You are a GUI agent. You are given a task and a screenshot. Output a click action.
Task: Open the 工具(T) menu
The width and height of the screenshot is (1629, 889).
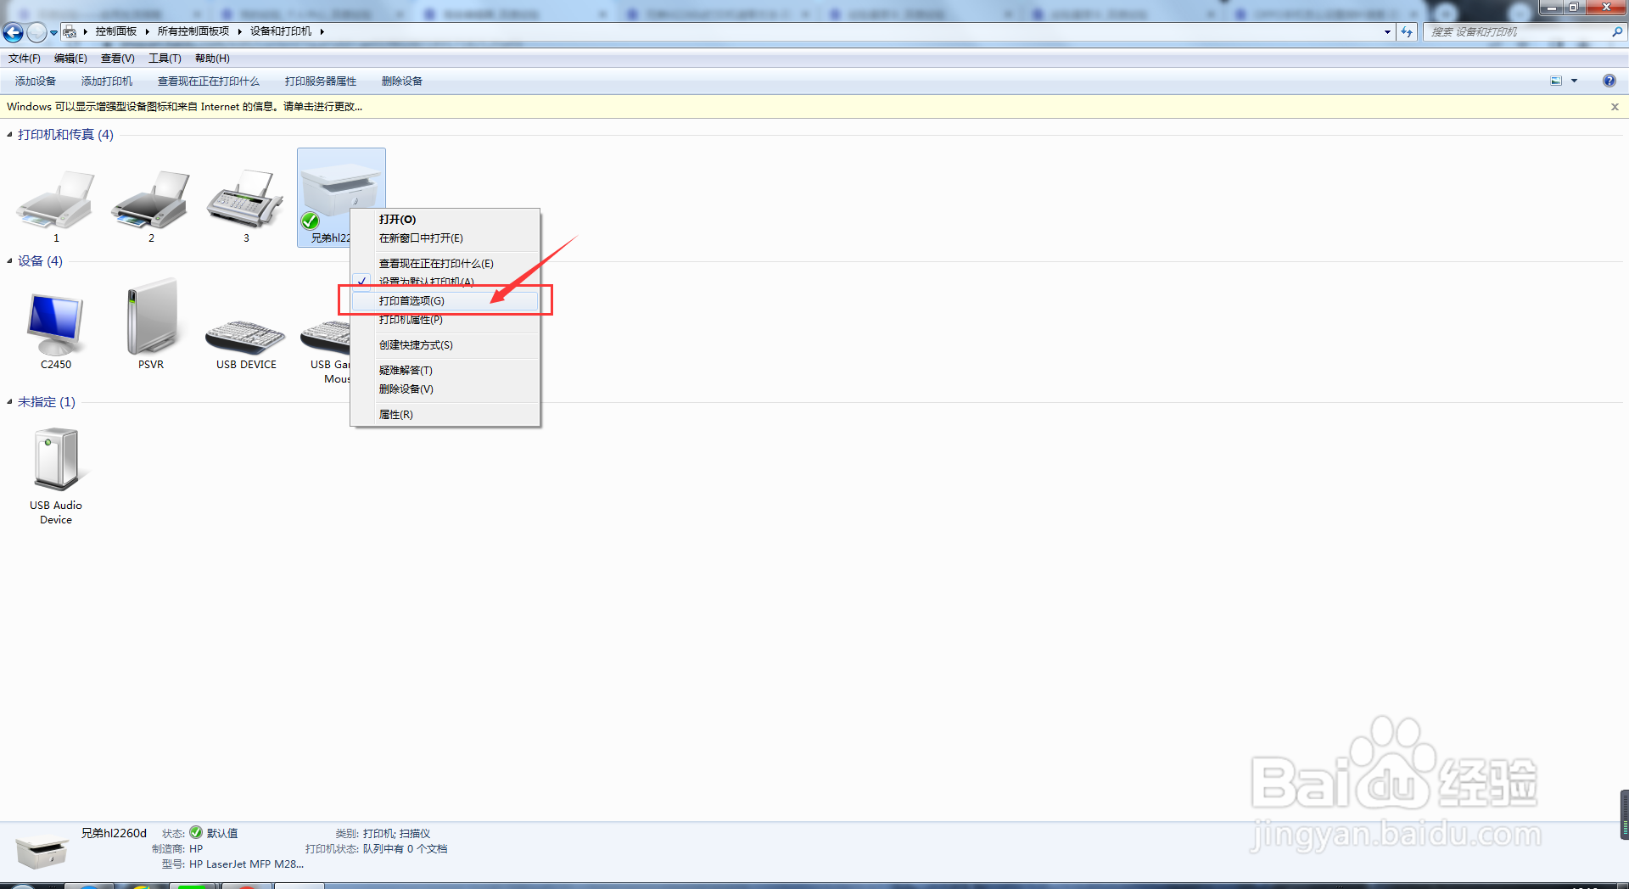165,59
